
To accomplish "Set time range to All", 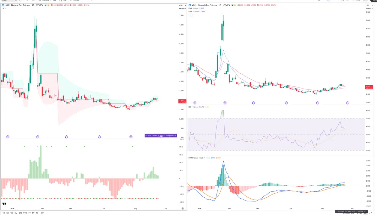I will pos(37,213).
